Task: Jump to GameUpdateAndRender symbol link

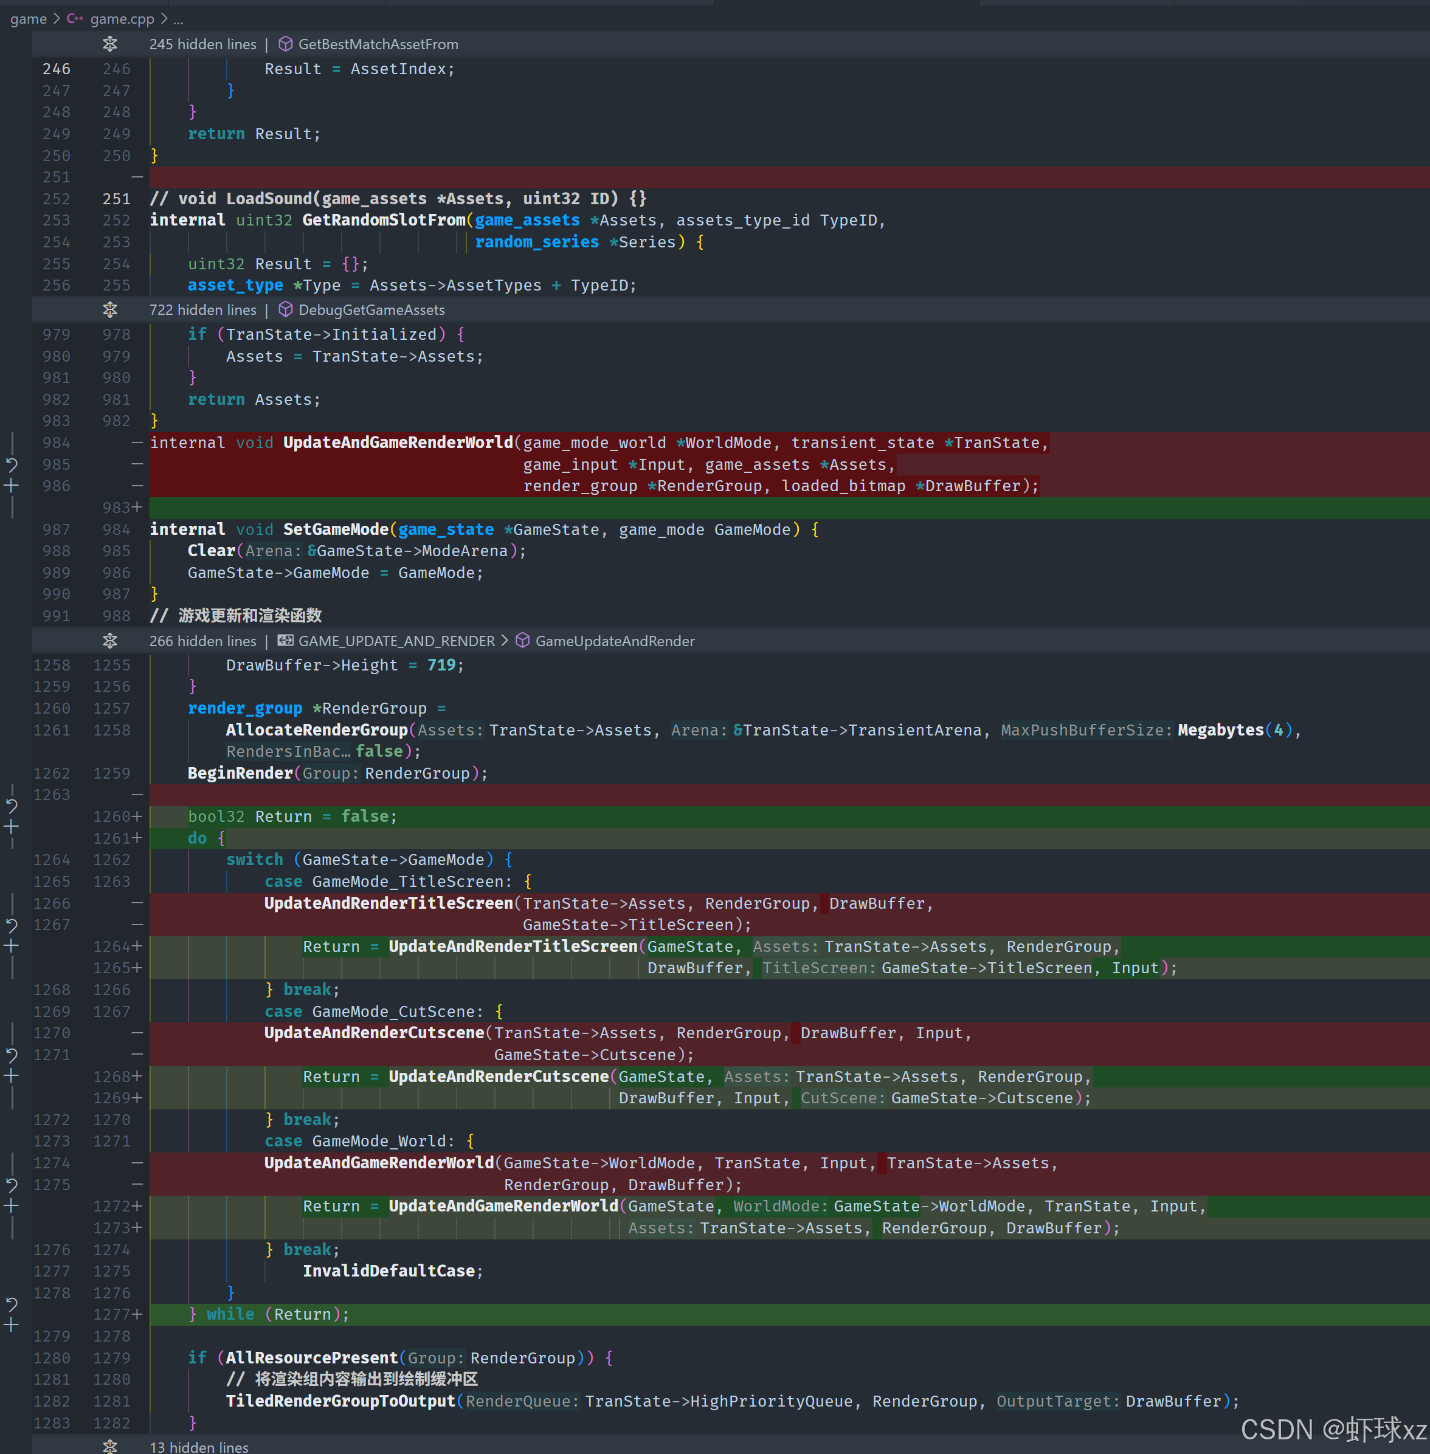Action: tap(614, 641)
